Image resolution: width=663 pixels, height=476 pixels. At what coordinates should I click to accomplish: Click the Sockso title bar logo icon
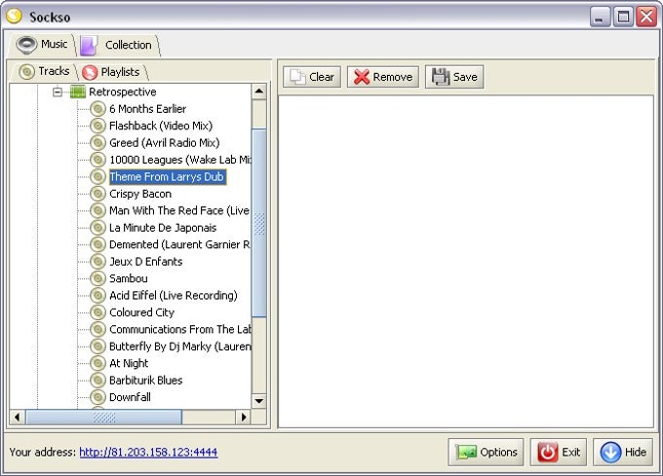coord(15,16)
